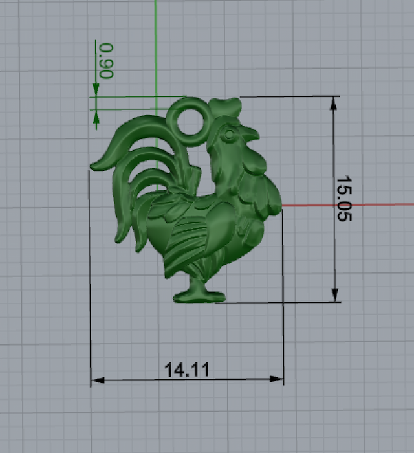Click the rooster's comb on its head
Viewport: 414px width, 453px height.
coord(226,108)
